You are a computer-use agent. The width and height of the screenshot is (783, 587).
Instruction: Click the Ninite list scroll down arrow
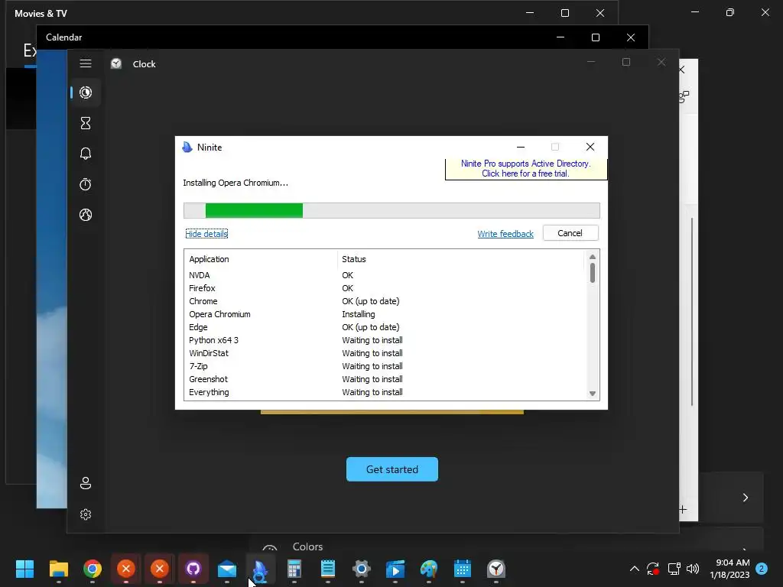[x=593, y=394]
